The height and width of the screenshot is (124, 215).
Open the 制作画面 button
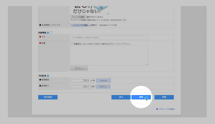pyautogui.click(x=48, y=97)
